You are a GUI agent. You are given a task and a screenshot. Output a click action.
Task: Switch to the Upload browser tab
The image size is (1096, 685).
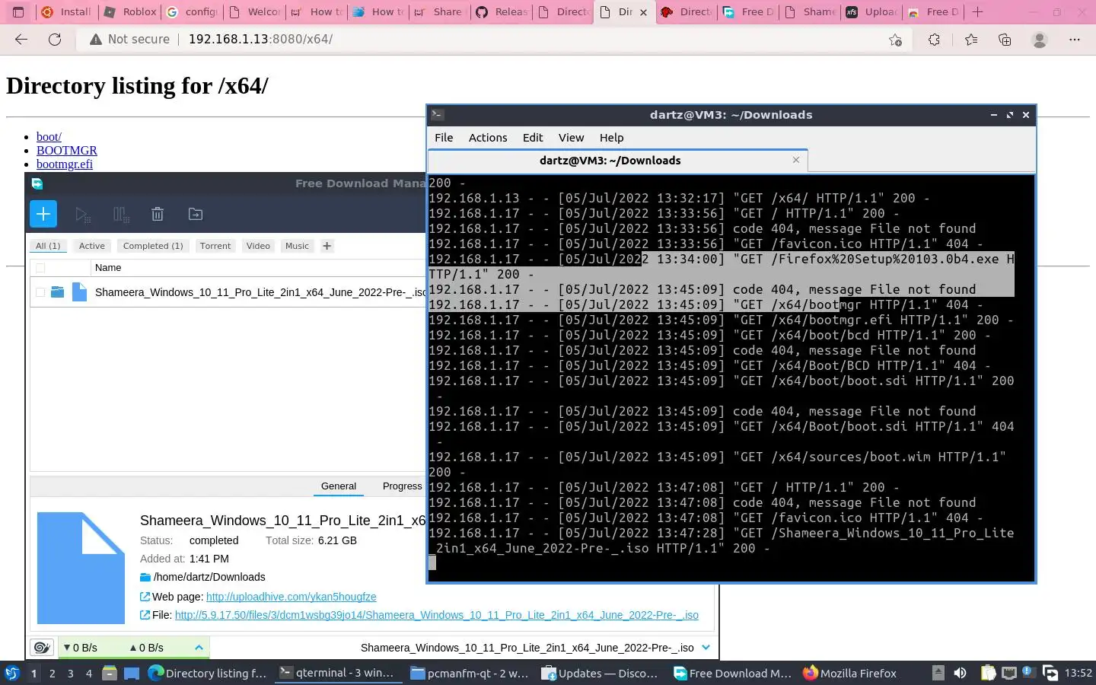871,12
